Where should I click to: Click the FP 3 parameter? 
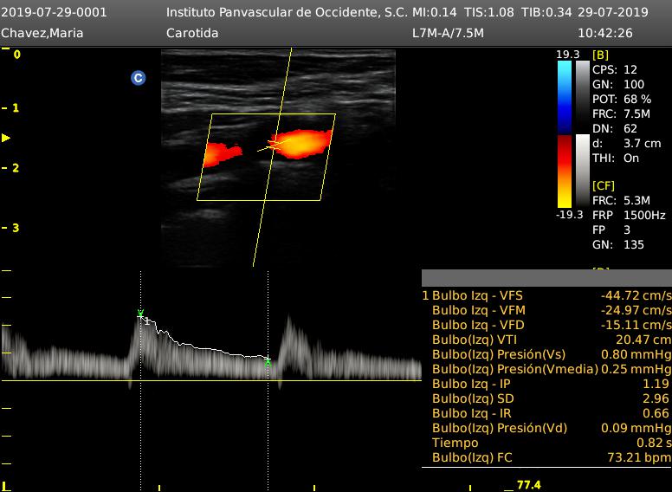coord(611,230)
